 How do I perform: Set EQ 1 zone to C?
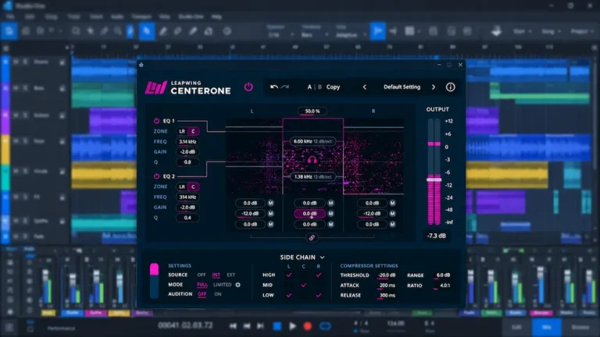[193, 131]
